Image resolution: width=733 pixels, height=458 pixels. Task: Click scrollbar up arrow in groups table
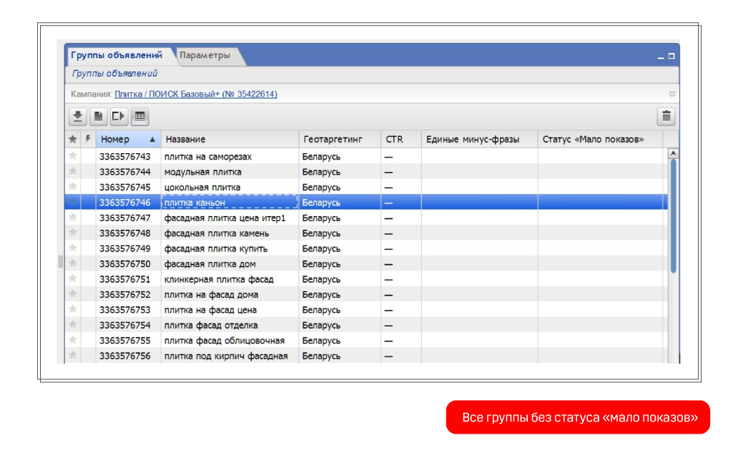pos(672,153)
